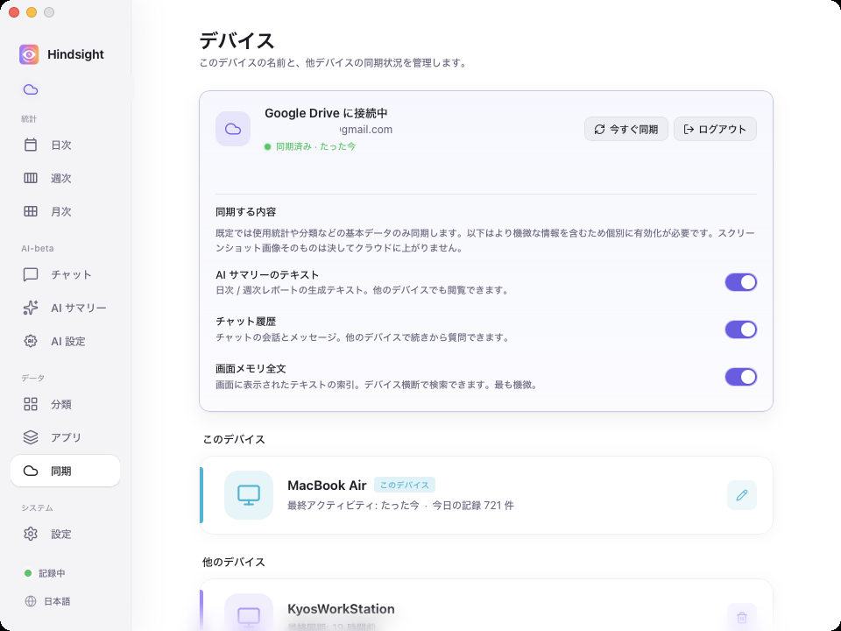This screenshot has width=841, height=631.
Task: Click the デバイス page heading
Action: [237, 41]
